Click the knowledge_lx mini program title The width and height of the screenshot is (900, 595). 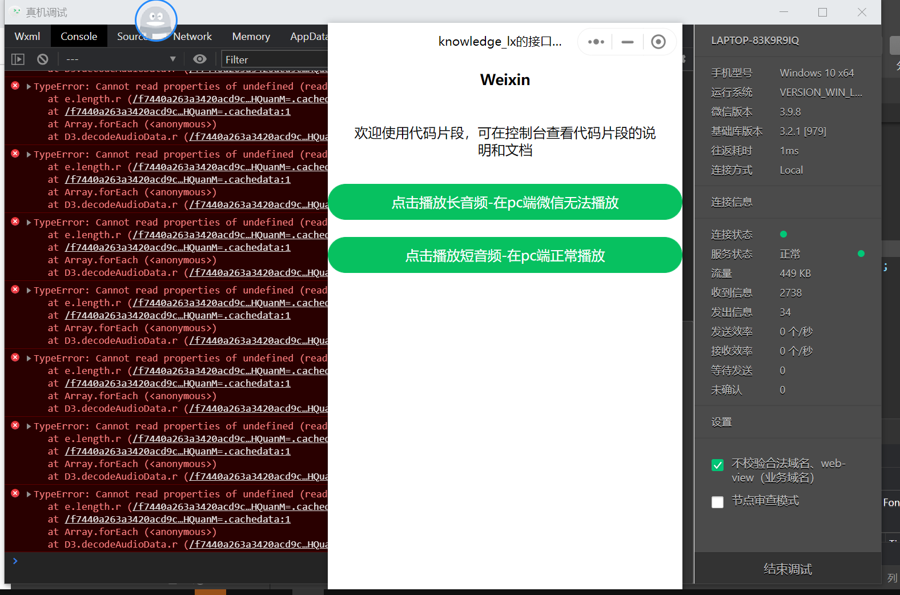(x=500, y=42)
